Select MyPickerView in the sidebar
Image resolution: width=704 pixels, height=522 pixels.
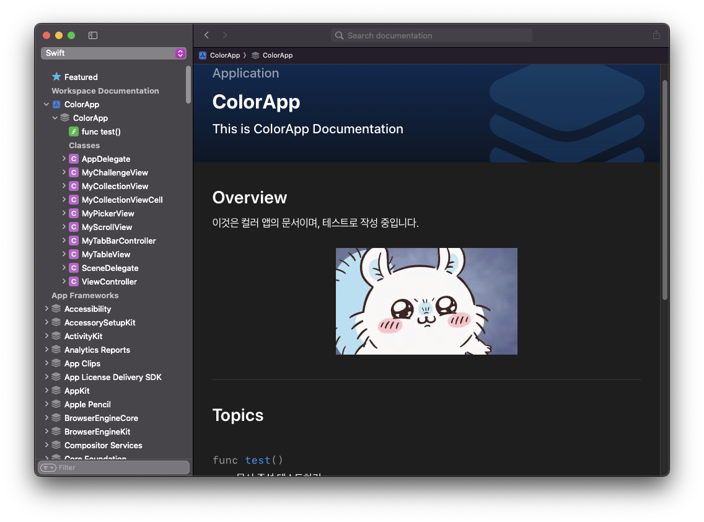[x=108, y=213]
